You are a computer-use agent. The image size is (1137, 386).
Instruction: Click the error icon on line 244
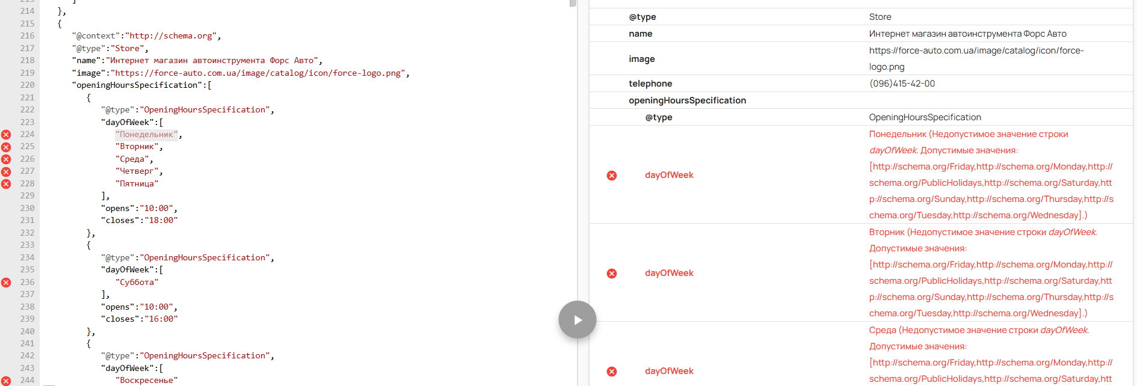tap(6, 381)
